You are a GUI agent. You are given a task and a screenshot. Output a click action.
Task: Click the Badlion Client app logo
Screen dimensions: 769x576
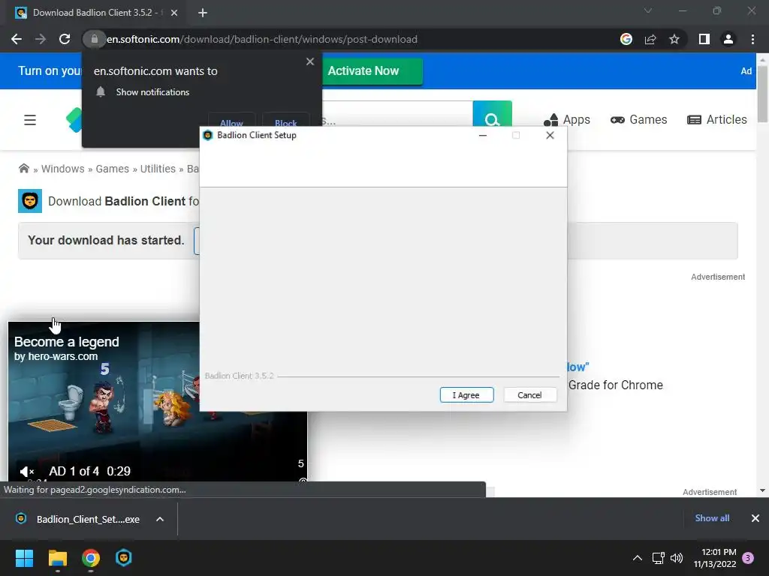click(x=30, y=201)
